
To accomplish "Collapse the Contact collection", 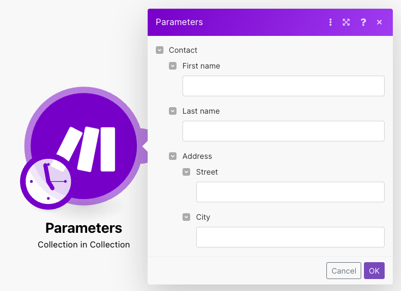I will (160, 50).
